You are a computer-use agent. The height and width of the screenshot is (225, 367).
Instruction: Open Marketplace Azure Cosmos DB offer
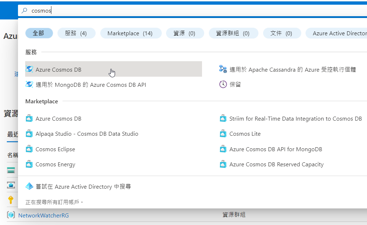click(x=58, y=118)
